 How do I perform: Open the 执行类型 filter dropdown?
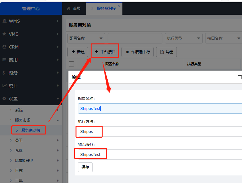click(x=184, y=38)
